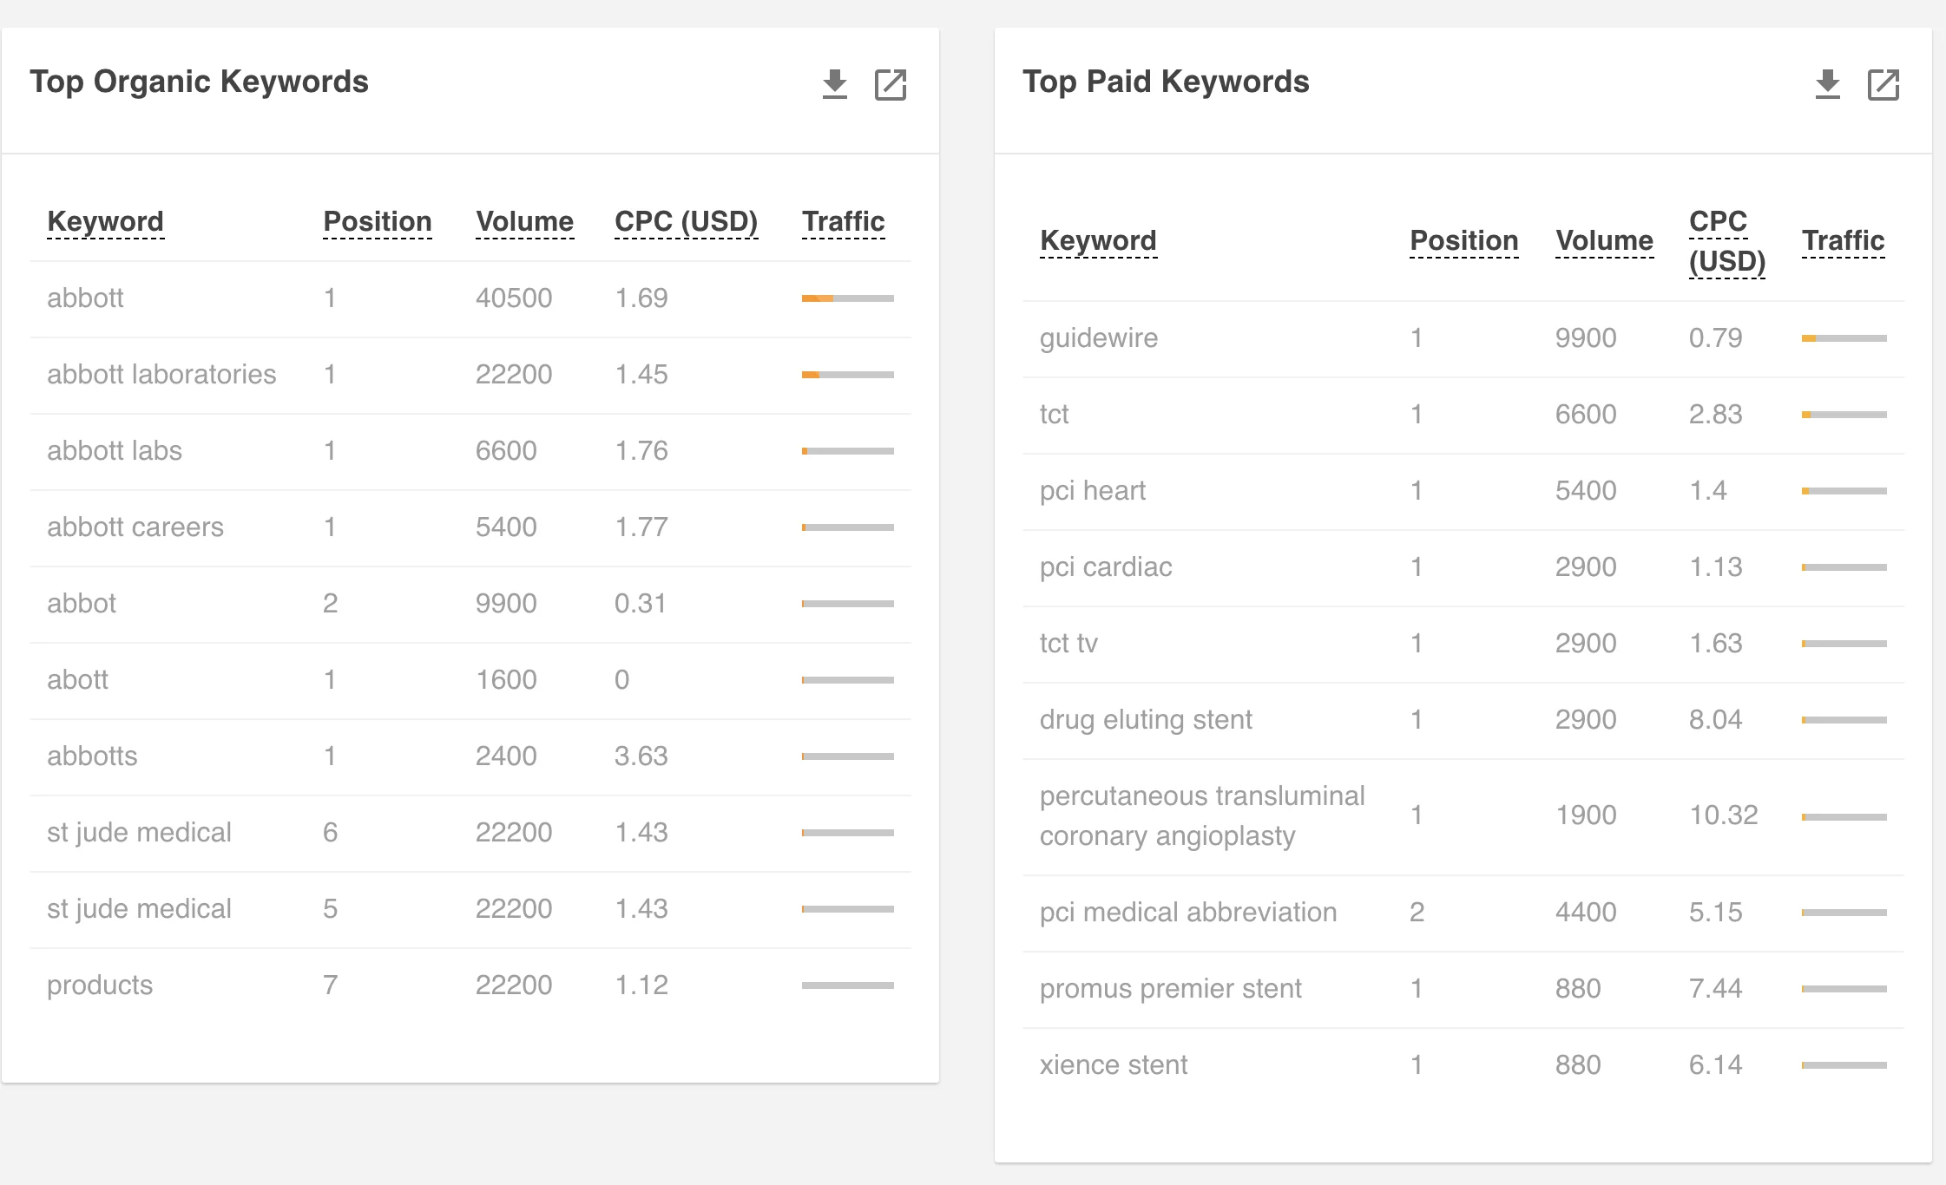Viewport: 1946px width, 1185px height.
Task: Select the 'abbott laboratories' keyword
Action: click(x=161, y=375)
